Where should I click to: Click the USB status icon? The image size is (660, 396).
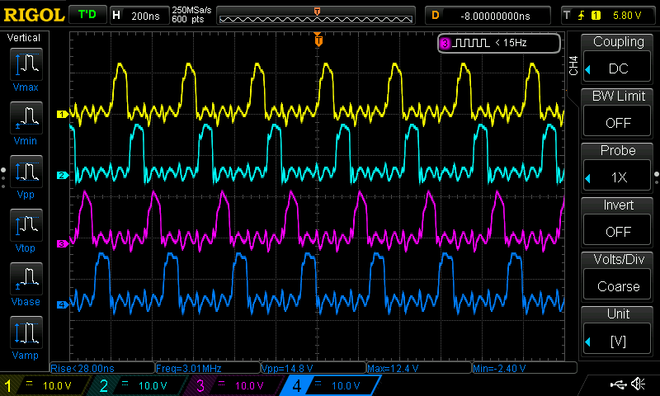[617, 384]
